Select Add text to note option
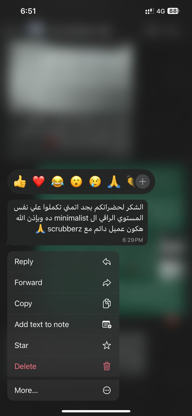The height and width of the screenshot is (416, 192). pos(63,324)
